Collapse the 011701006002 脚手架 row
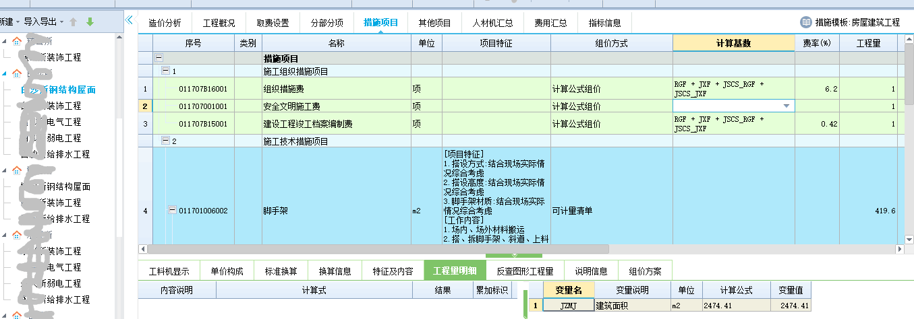 point(173,211)
